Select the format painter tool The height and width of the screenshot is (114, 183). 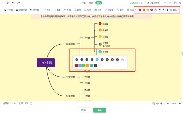coord(8,3)
